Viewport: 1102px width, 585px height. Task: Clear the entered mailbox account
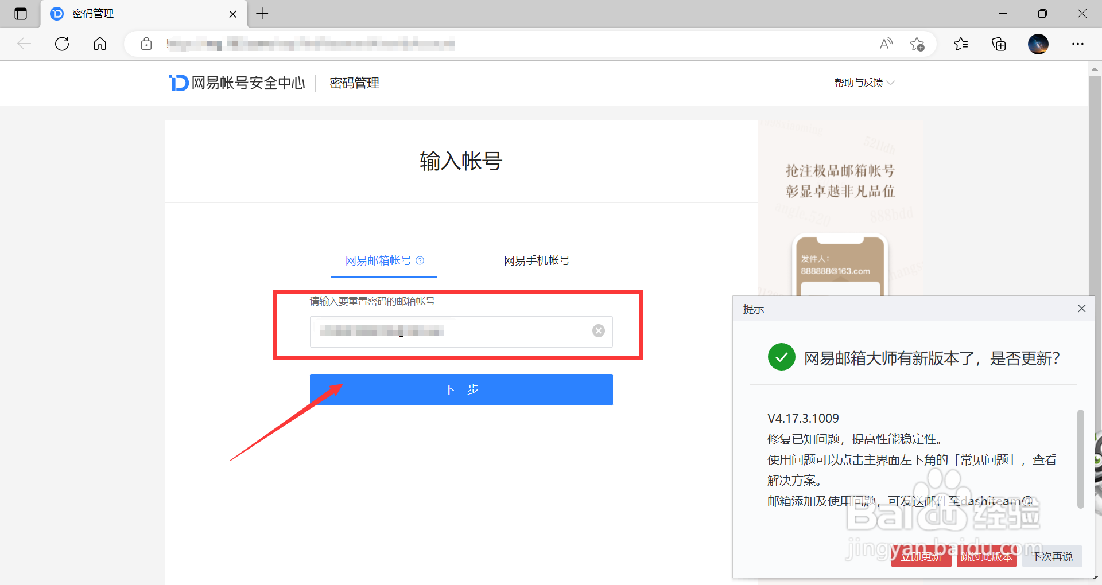coord(599,331)
